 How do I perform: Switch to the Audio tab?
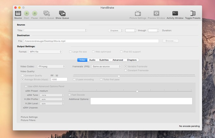coord(92,60)
